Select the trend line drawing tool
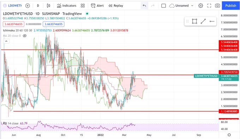The height and width of the screenshot is (139, 240). pos(203,21)
